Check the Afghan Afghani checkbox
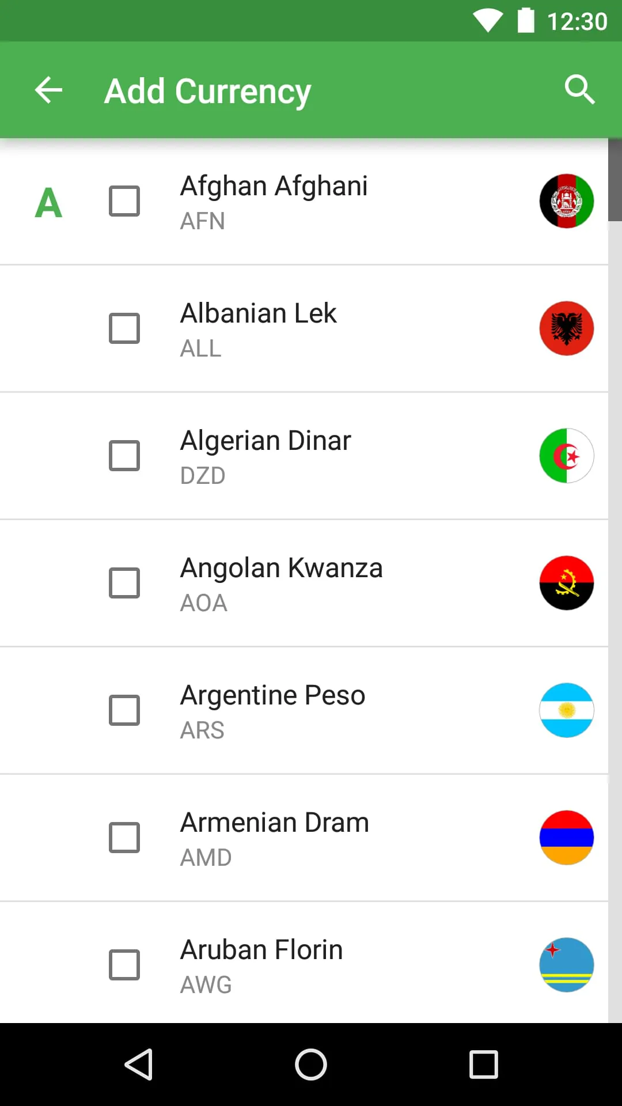The width and height of the screenshot is (622, 1106). (x=124, y=201)
